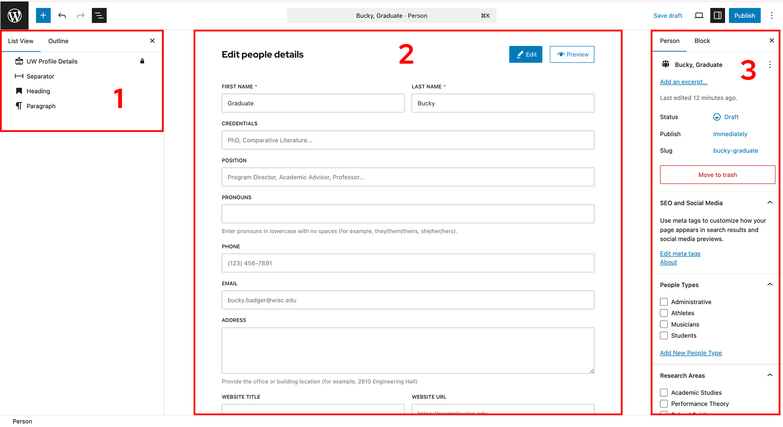Open the top toolbar options menu
783x427 pixels.
771,16
